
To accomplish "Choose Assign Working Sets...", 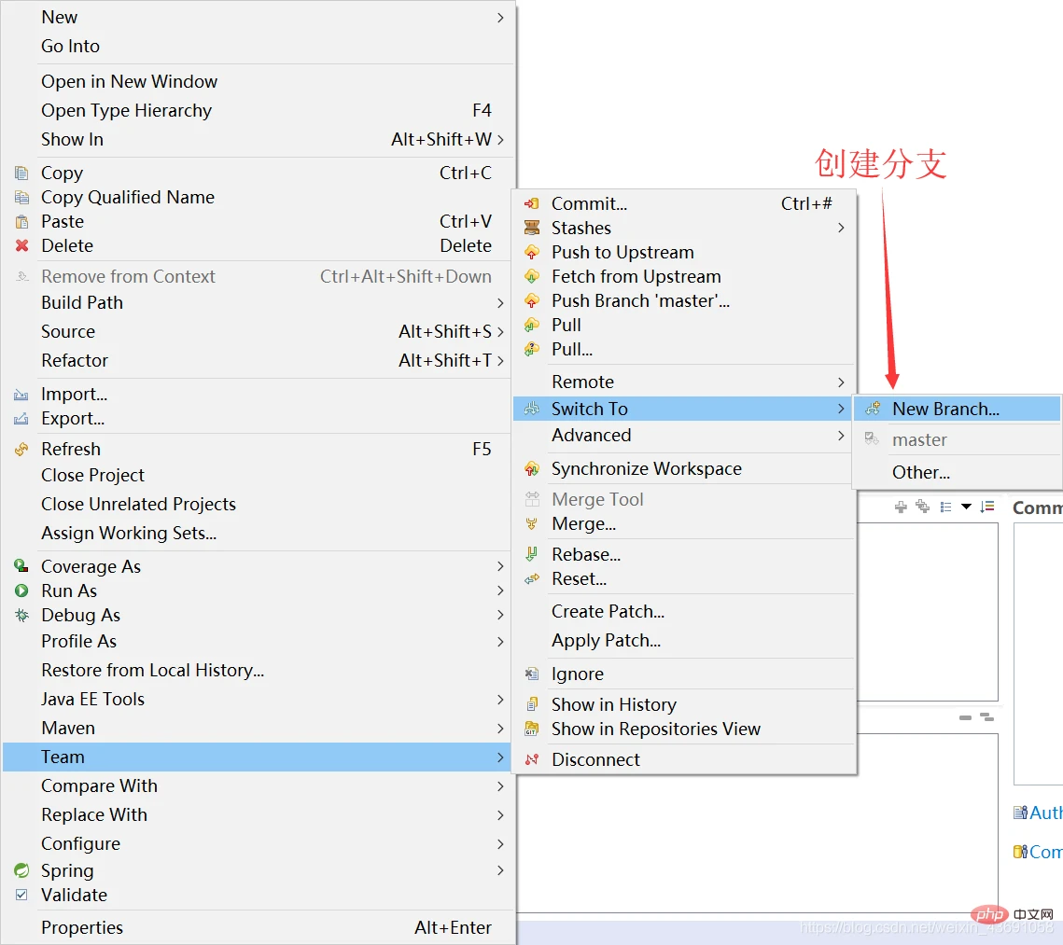I will 129,533.
